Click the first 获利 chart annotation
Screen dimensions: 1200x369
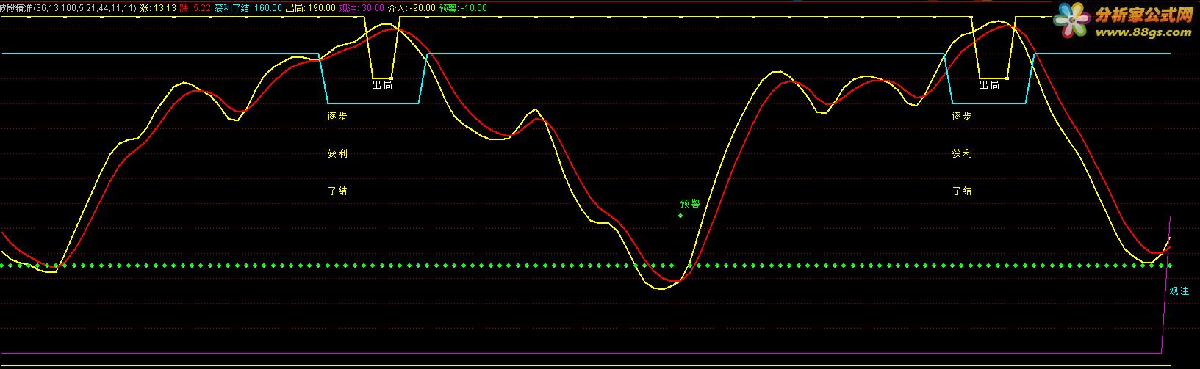337,153
